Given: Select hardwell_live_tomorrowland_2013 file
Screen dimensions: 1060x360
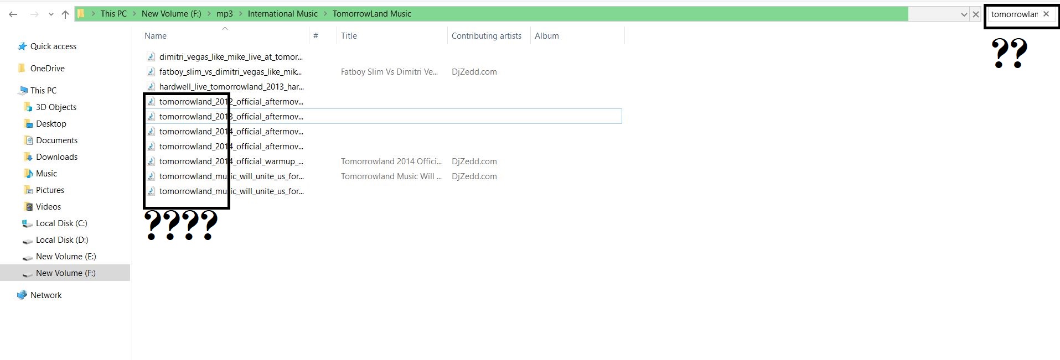Looking at the screenshot, I should coord(231,87).
